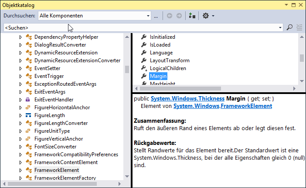This screenshot has width=306, height=188.
Task: Click the EventTrigger class icon
Action: [x=29, y=76]
